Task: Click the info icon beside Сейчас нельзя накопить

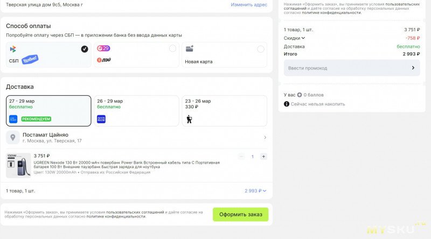Action: 286,104
